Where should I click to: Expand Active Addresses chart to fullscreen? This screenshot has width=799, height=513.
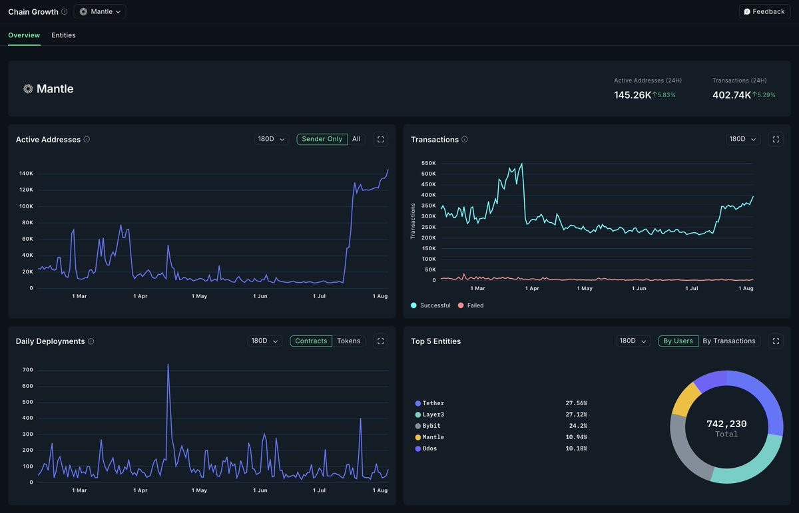coord(381,139)
